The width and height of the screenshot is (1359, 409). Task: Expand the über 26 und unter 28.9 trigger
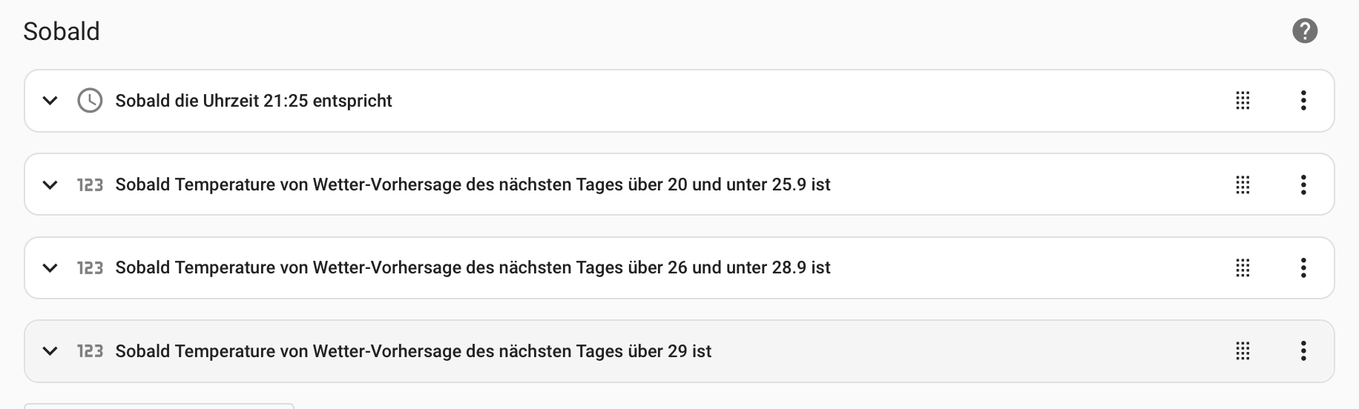[x=50, y=268]
